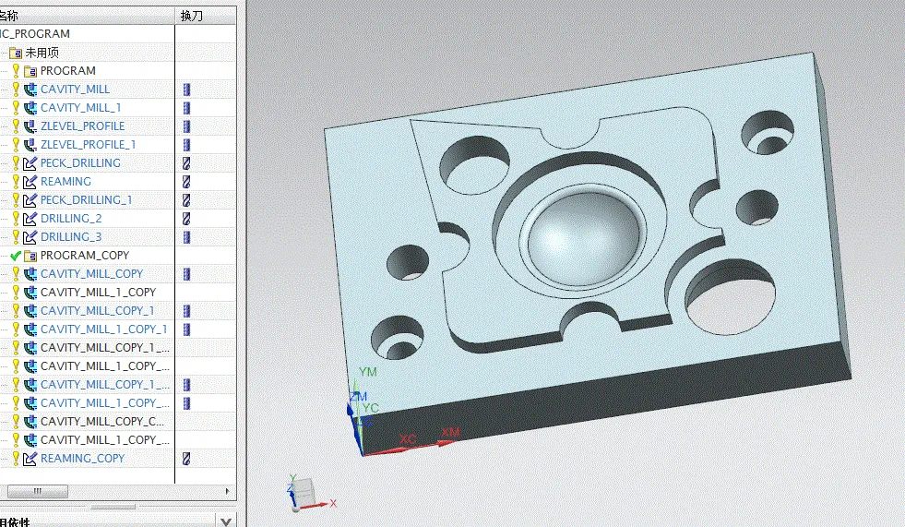Click the green checkmark status of PROGRAM_COPY
This screenshot has width=905, height=527.
[x=16, y=256]
